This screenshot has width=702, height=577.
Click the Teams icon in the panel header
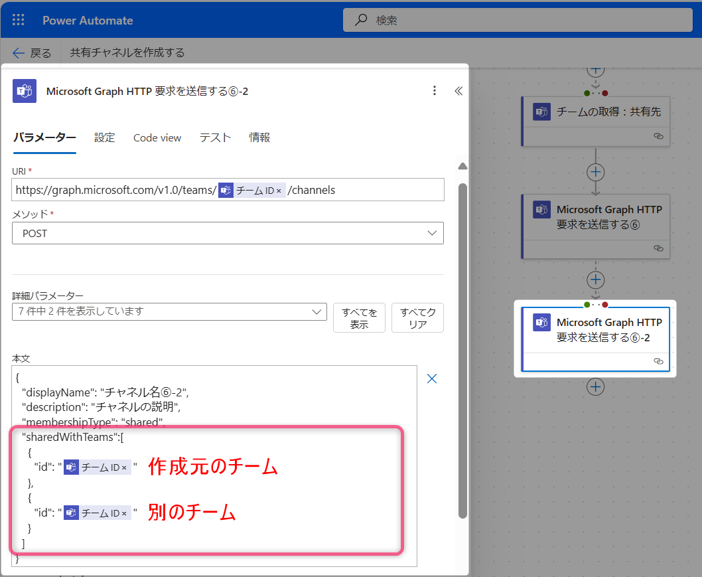25,91
